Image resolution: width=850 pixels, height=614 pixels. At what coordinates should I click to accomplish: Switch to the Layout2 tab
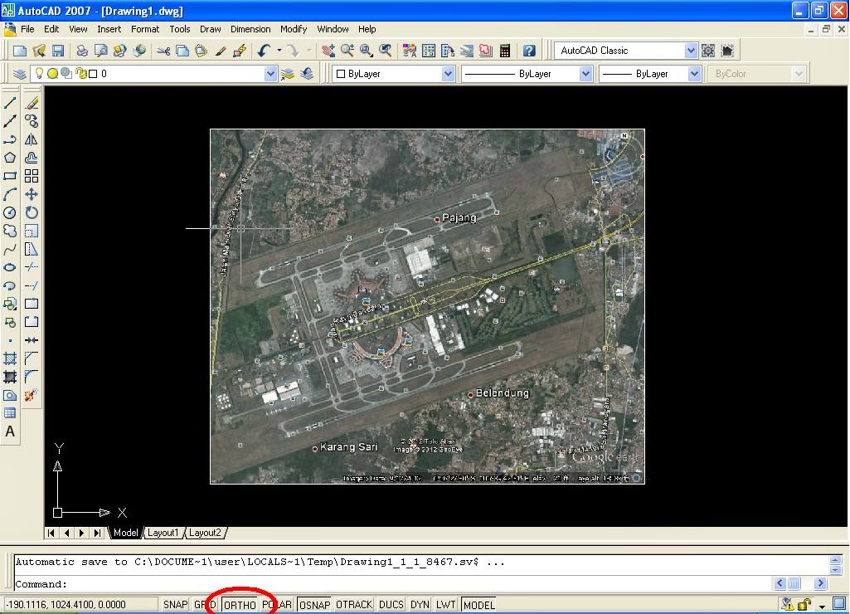click(x=205, y=533)
